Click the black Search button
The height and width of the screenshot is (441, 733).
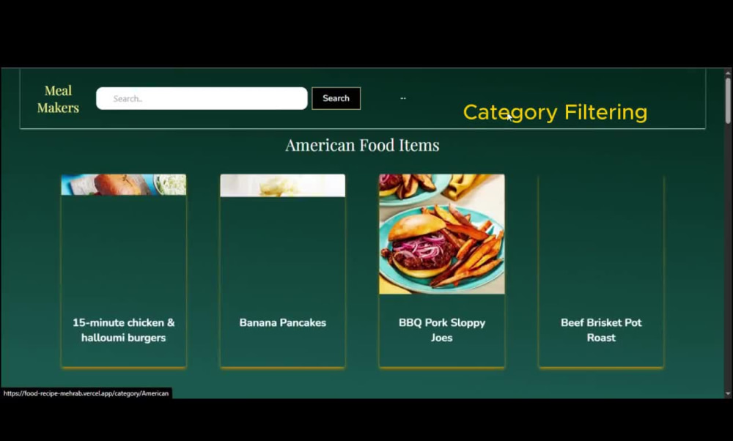point(336,99)
